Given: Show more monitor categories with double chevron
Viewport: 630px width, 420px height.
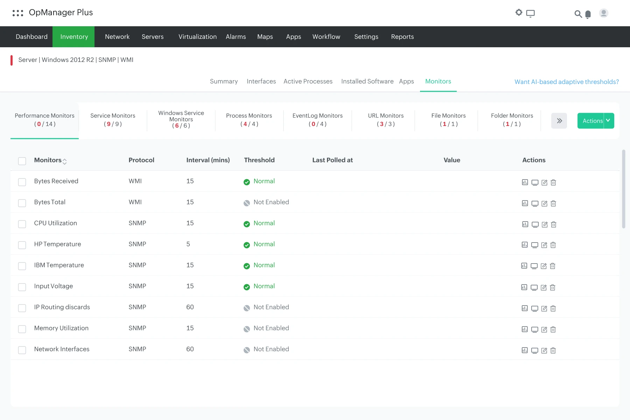Looking at the screenshot, I should coord(559,121).
